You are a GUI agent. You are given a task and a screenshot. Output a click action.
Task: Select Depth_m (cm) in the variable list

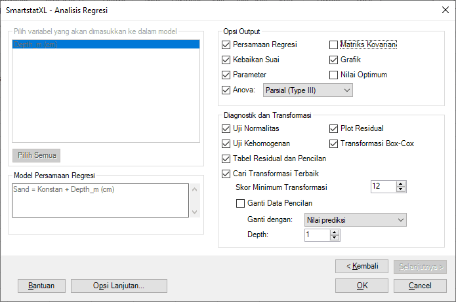[x=106, y=45]
